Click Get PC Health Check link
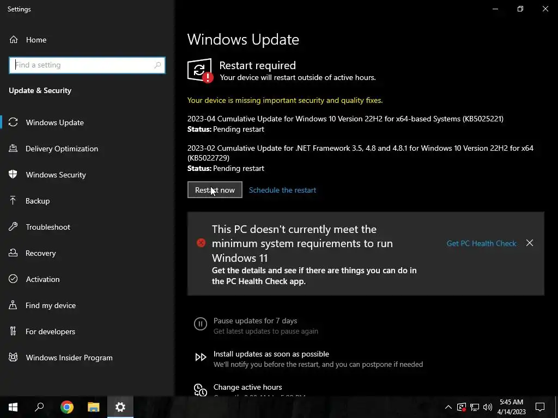This screenshot has width=558, height=418. (481, 243)
